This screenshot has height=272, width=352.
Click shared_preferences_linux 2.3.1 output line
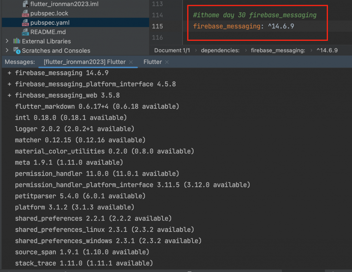click(104, 230)
